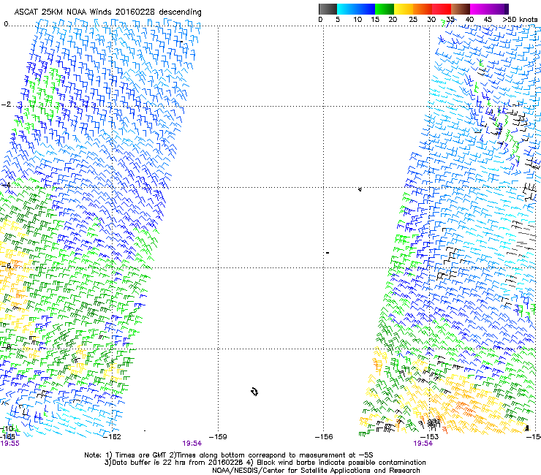The image size is (541, 475).
Task: Click the small island outline near -158, -9
Action: pos(254,392)
